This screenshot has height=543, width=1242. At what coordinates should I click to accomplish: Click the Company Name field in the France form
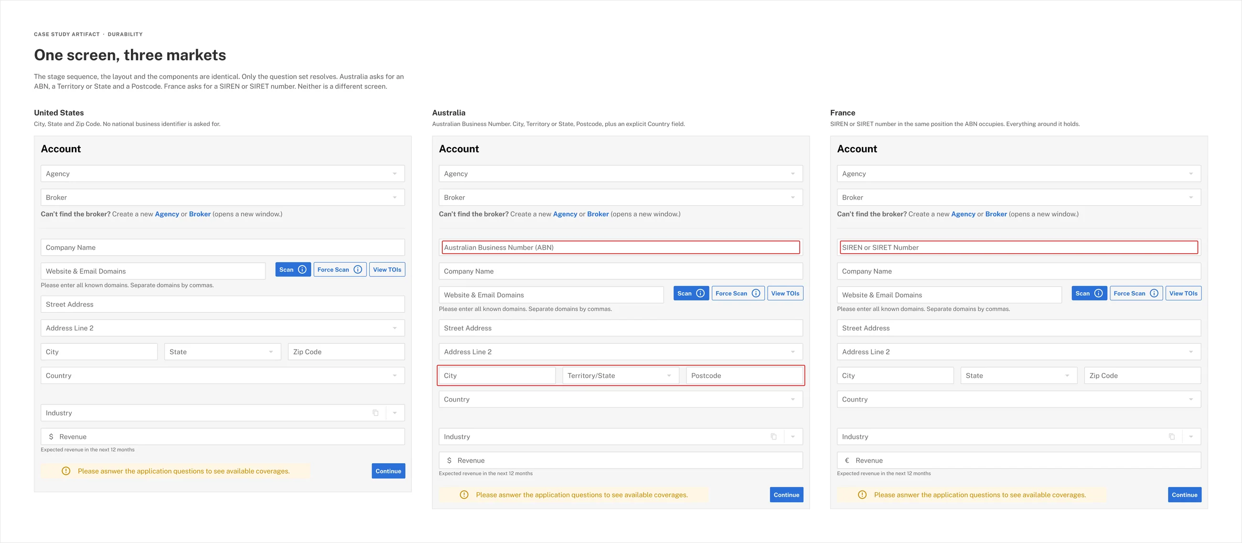click(1019, 271)
